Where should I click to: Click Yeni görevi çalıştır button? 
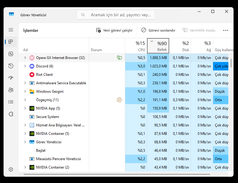(x=114, y=30)
